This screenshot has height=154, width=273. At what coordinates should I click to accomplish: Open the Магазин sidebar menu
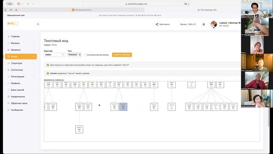21,43
